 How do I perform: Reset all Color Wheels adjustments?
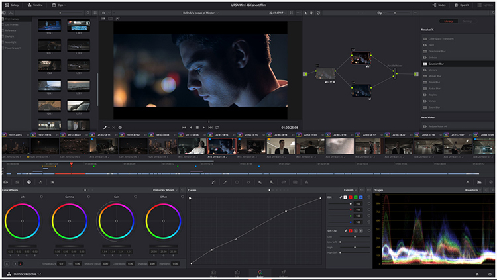click(x=183, y=190)
